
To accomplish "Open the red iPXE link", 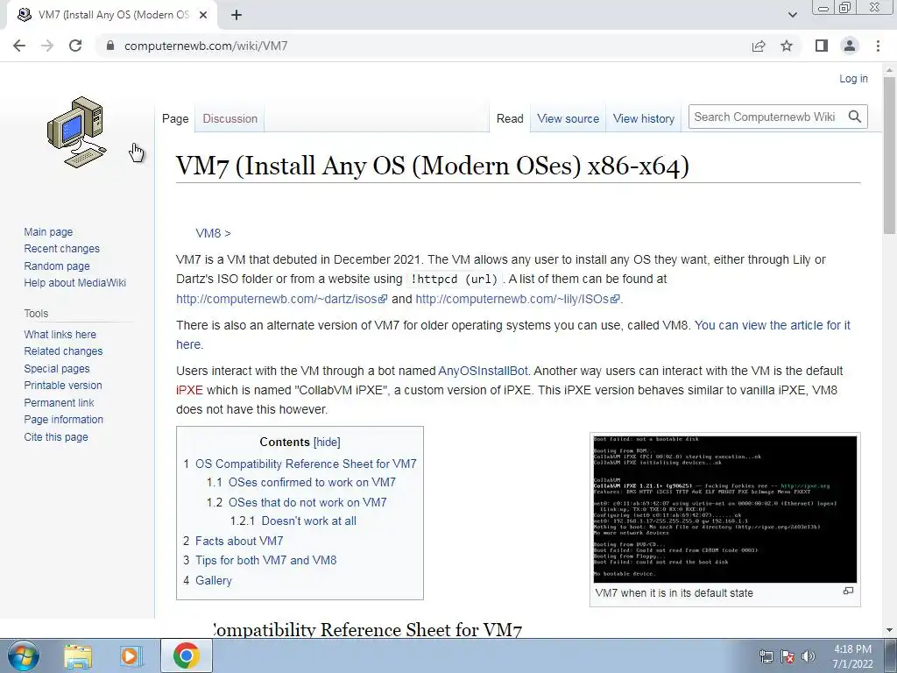I will [189, 390].
